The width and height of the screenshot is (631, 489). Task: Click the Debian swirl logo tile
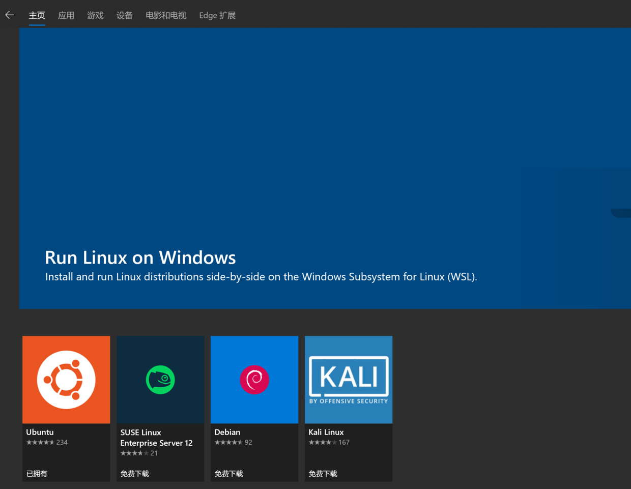254,380
